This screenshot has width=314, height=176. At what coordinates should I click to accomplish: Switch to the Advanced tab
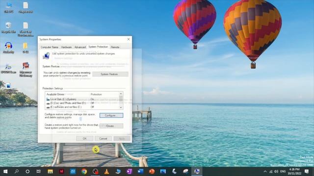coord(80,47)
